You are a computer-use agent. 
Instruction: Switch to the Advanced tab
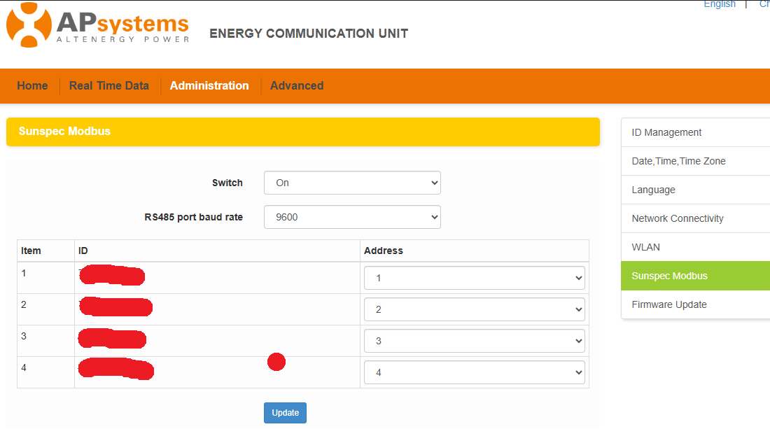(x=297, y=85)
